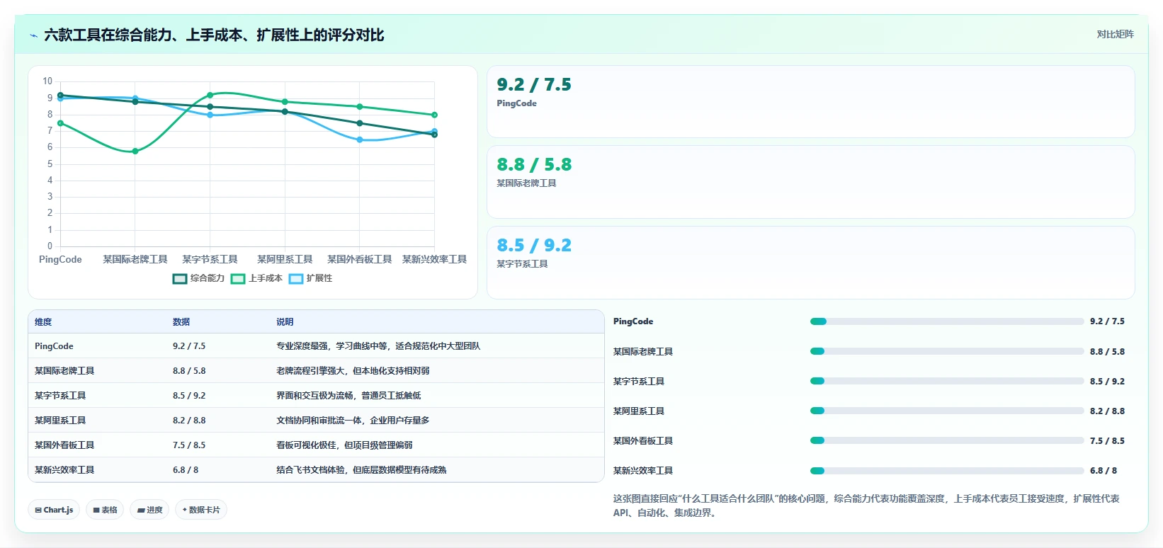Viewport: 1163px width, 548px height.
Task: Click the 某新兴效率工具 progress bar
Action: (947, 471)
